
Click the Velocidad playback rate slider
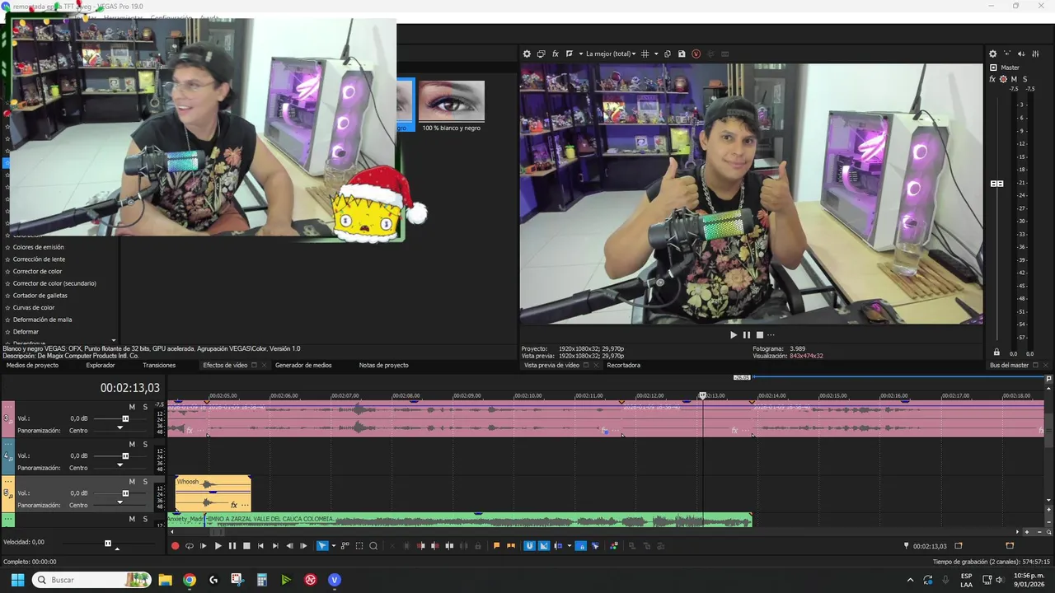(x=108, y=543)
